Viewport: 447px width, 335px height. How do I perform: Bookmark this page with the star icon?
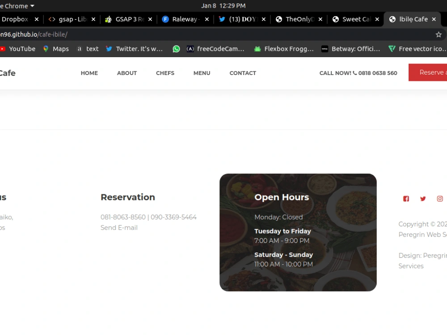[439, 34]
